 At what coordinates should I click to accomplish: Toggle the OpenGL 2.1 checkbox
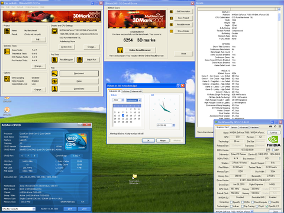(x=267, y=206)
